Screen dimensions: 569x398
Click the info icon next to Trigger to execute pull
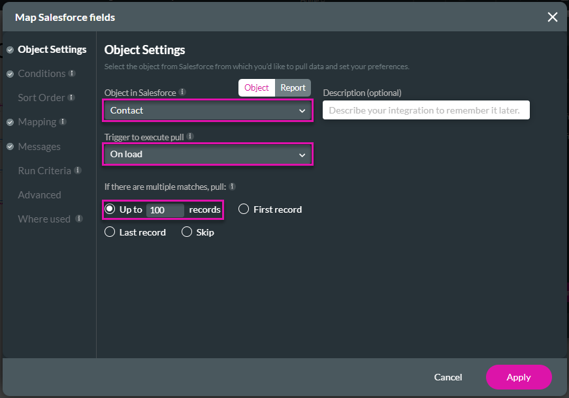tap(190, 136)
